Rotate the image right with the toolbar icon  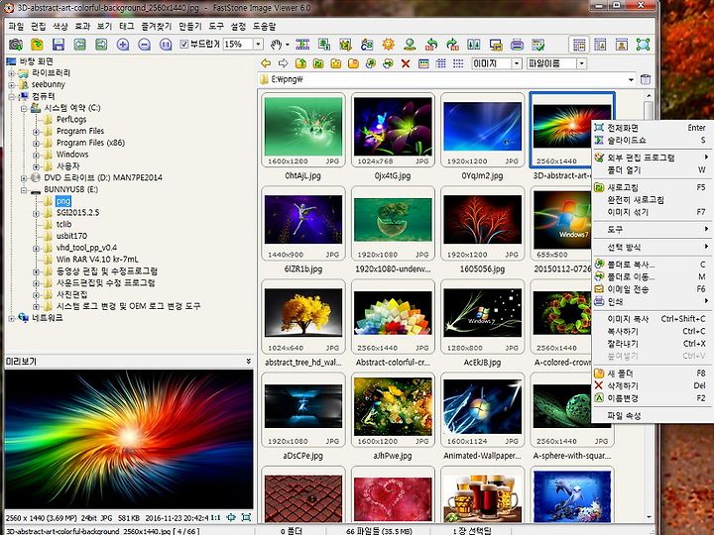click(x=452, y=45)
